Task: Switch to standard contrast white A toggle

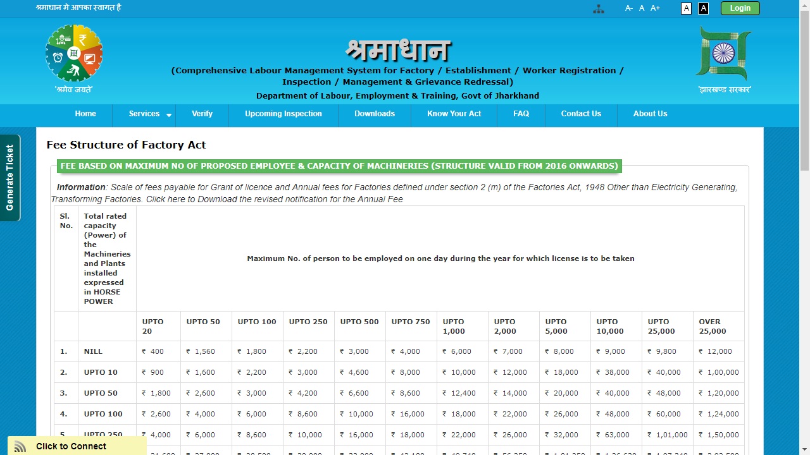Action: 686,8
